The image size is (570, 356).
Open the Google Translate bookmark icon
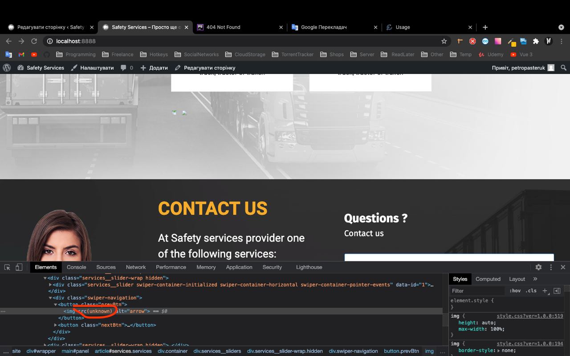click(x=8, y=54)
